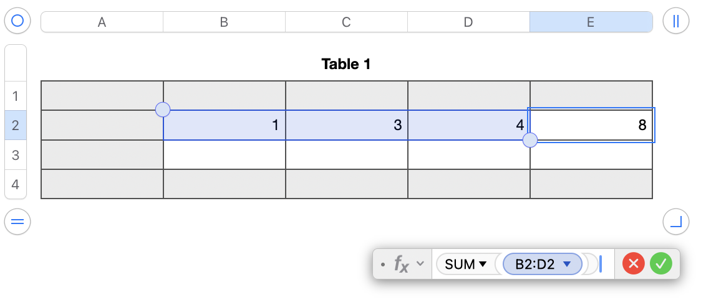
Task: Select column E header
Action: pos(591,22)
